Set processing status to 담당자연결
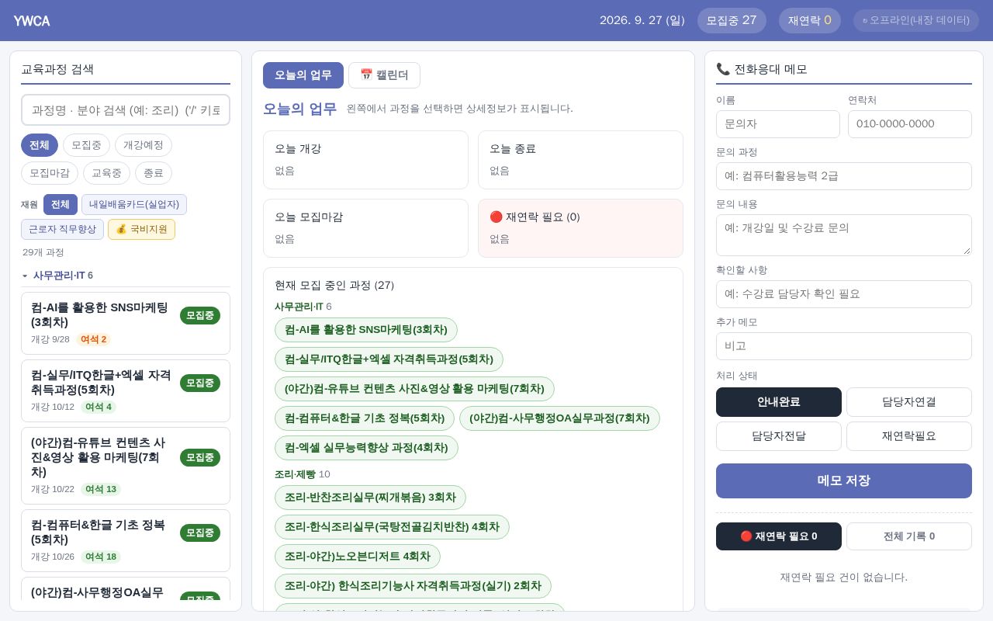993x621 pixels. point(909,402)
